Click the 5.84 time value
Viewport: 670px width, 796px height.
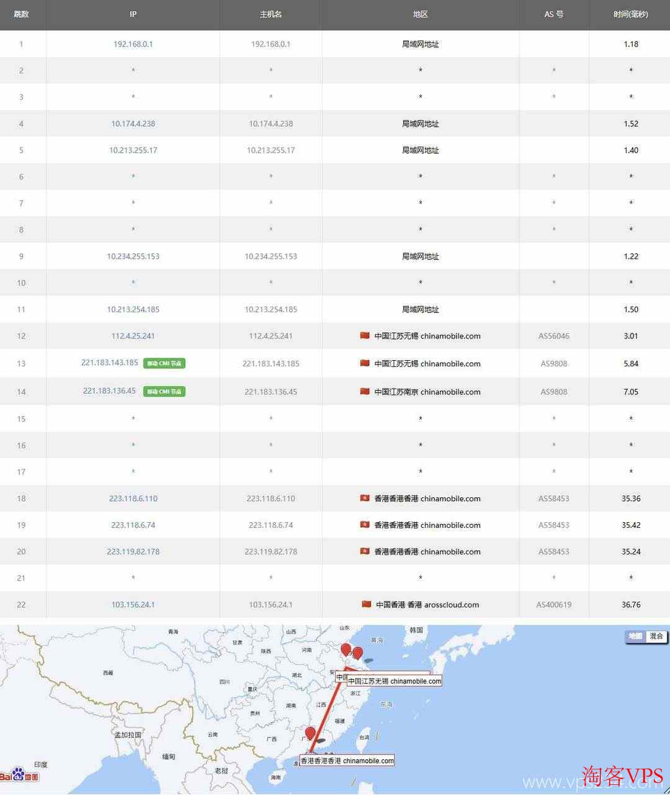[631, 364]
